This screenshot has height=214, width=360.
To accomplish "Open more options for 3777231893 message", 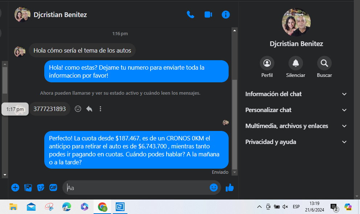I will point(100,109).
